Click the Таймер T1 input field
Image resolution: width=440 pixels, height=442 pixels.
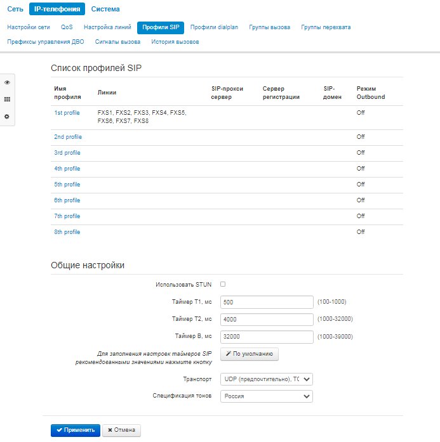267,302
